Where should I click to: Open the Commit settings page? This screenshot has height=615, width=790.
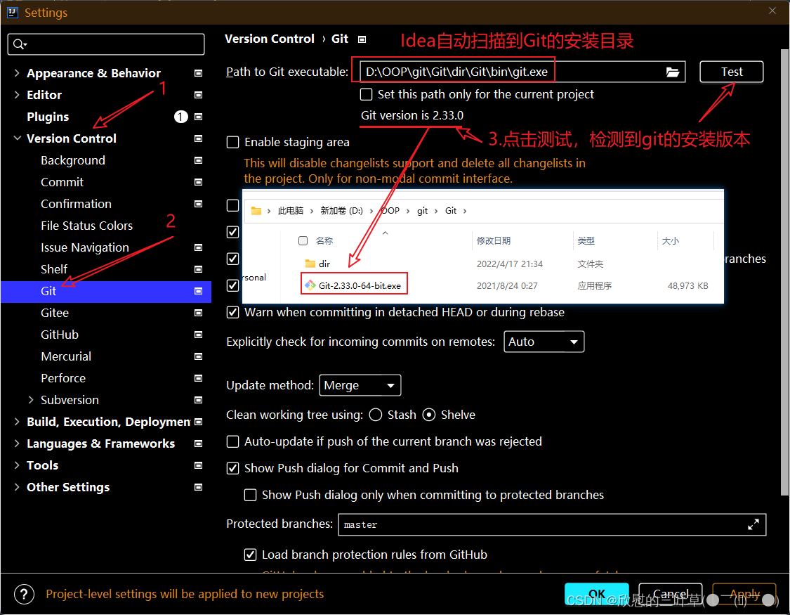click(x=62, y=182)
